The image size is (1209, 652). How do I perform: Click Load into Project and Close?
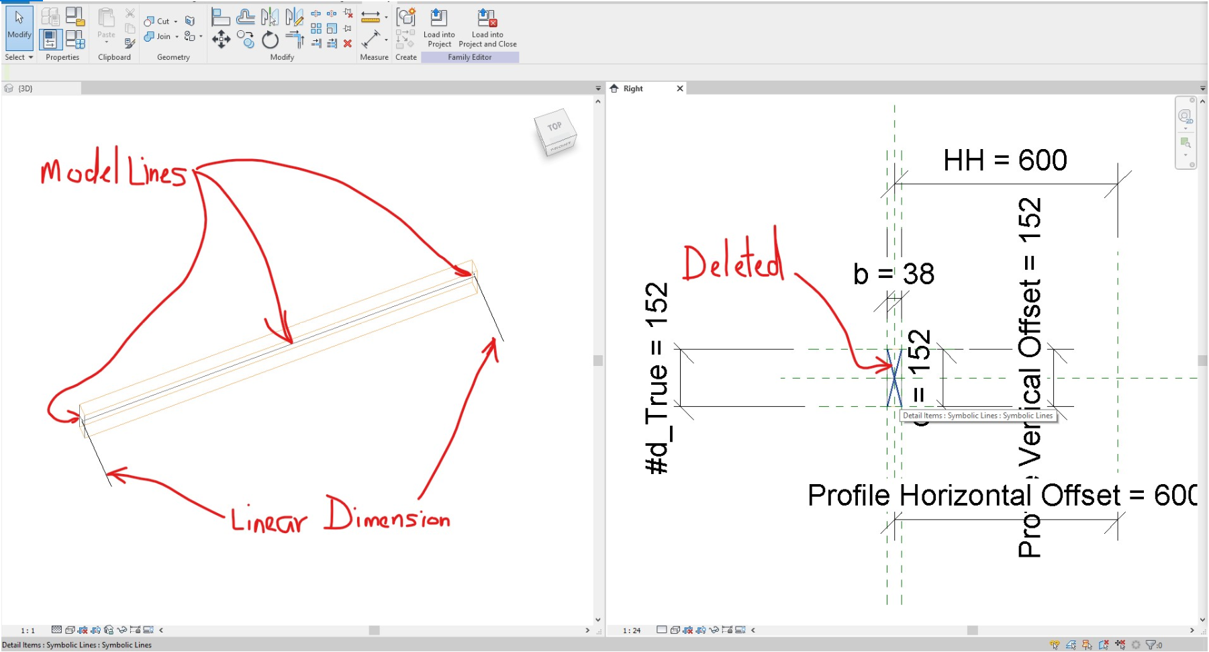(487, 28)
